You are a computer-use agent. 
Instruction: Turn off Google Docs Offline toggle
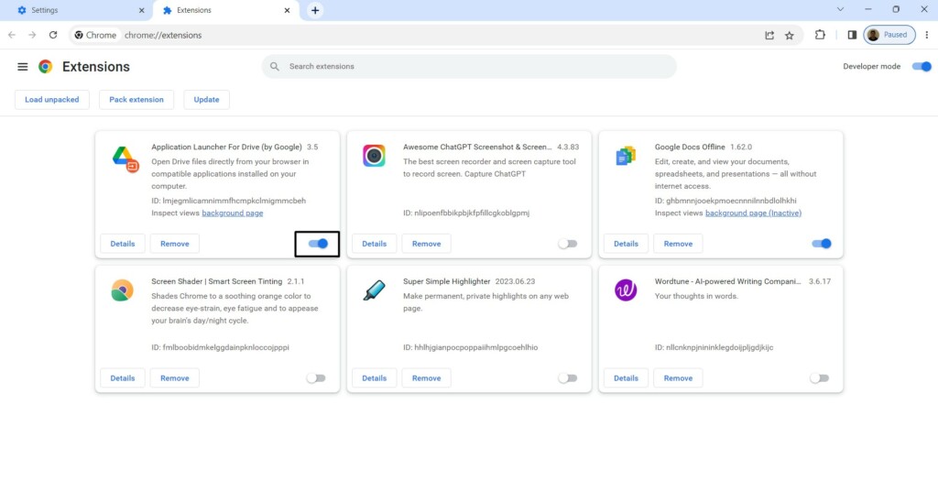pos(821,244)
